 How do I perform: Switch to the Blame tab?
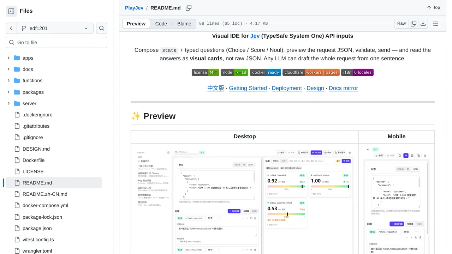(184, 24)
